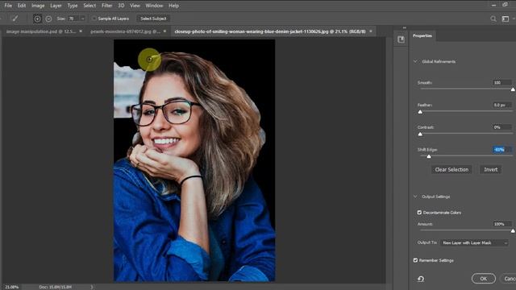Open the 3D menu
The height and width of the screenshot is (290, 516).
tap(121, 6)
